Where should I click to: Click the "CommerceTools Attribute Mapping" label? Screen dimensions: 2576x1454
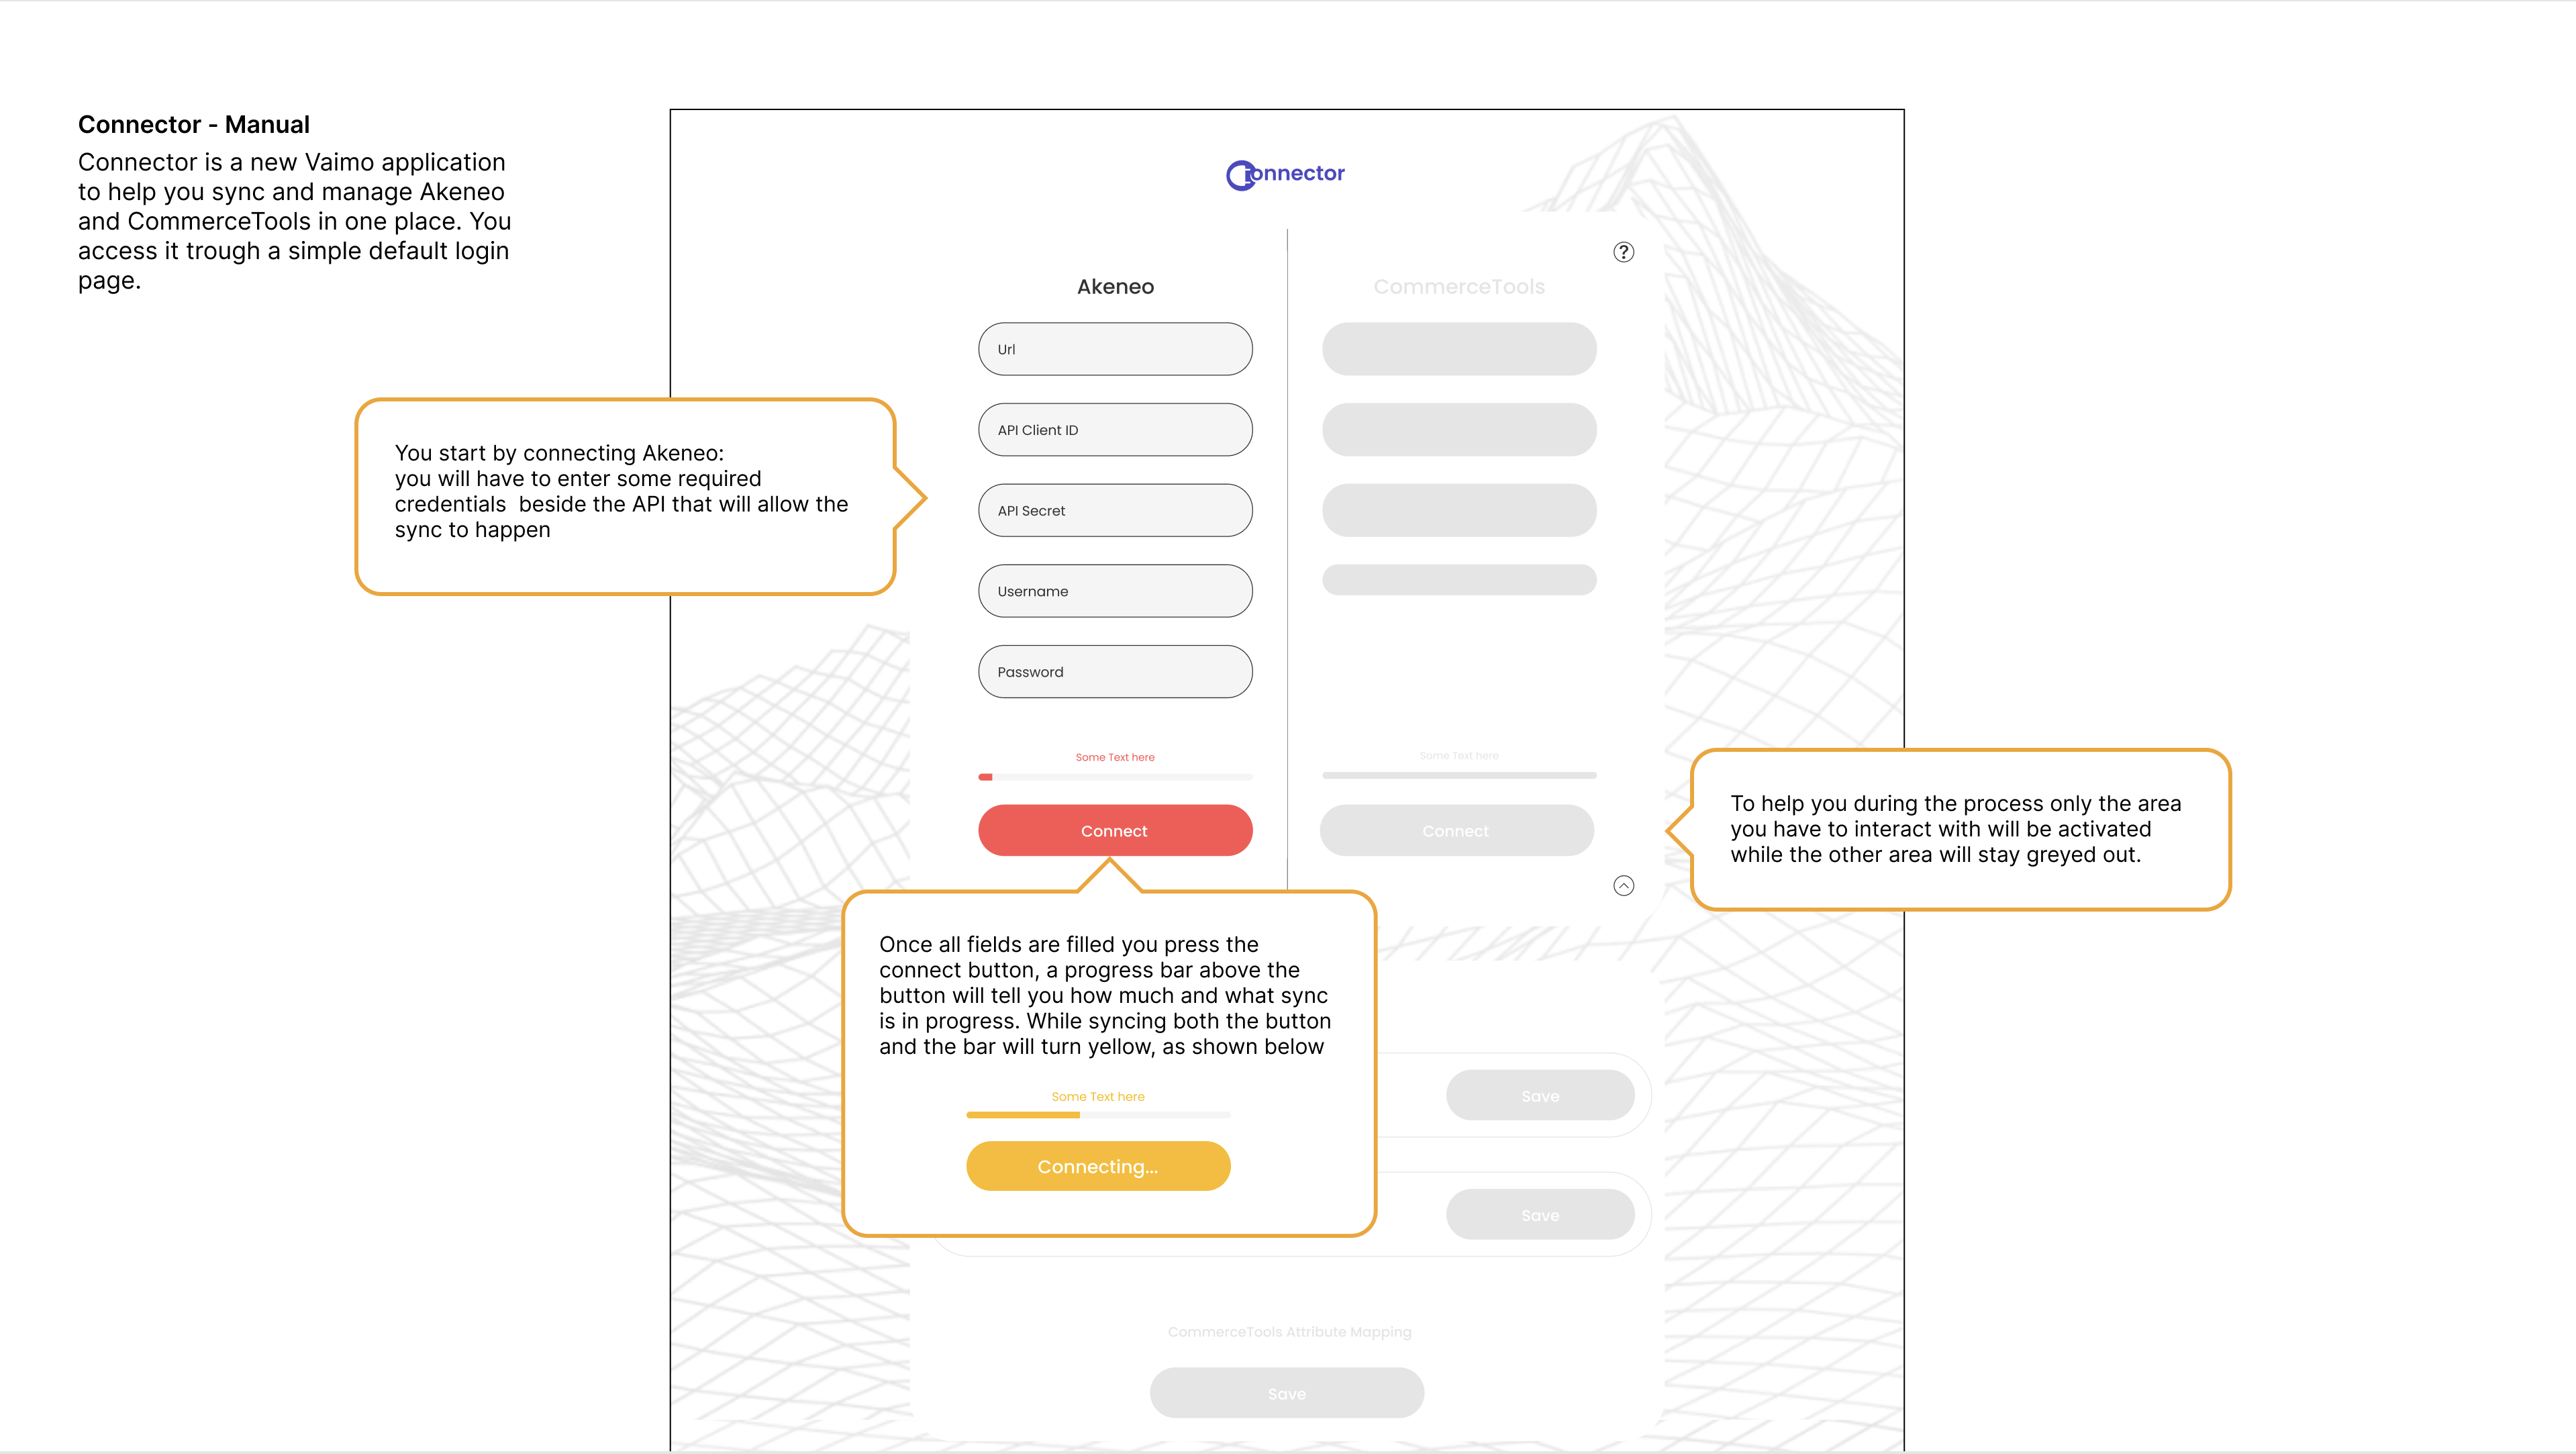pos(1289,1331)
